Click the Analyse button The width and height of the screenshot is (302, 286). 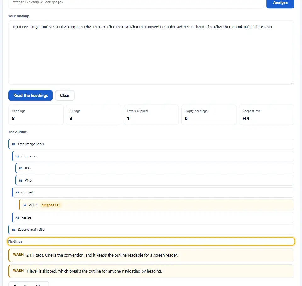[280, 3]
